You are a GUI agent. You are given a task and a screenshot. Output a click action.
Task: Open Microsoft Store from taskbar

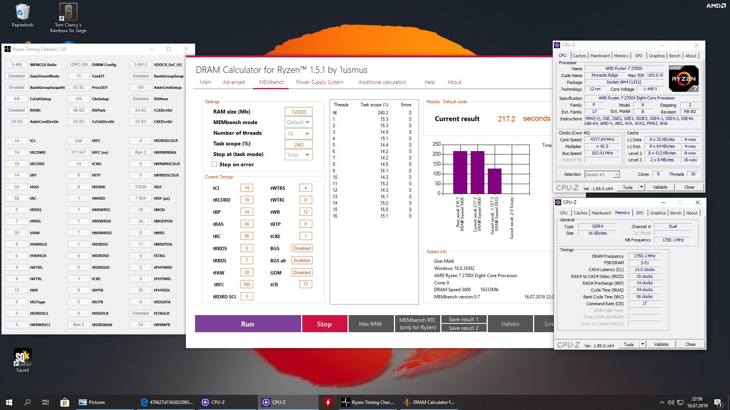click(x=64, y=402)
